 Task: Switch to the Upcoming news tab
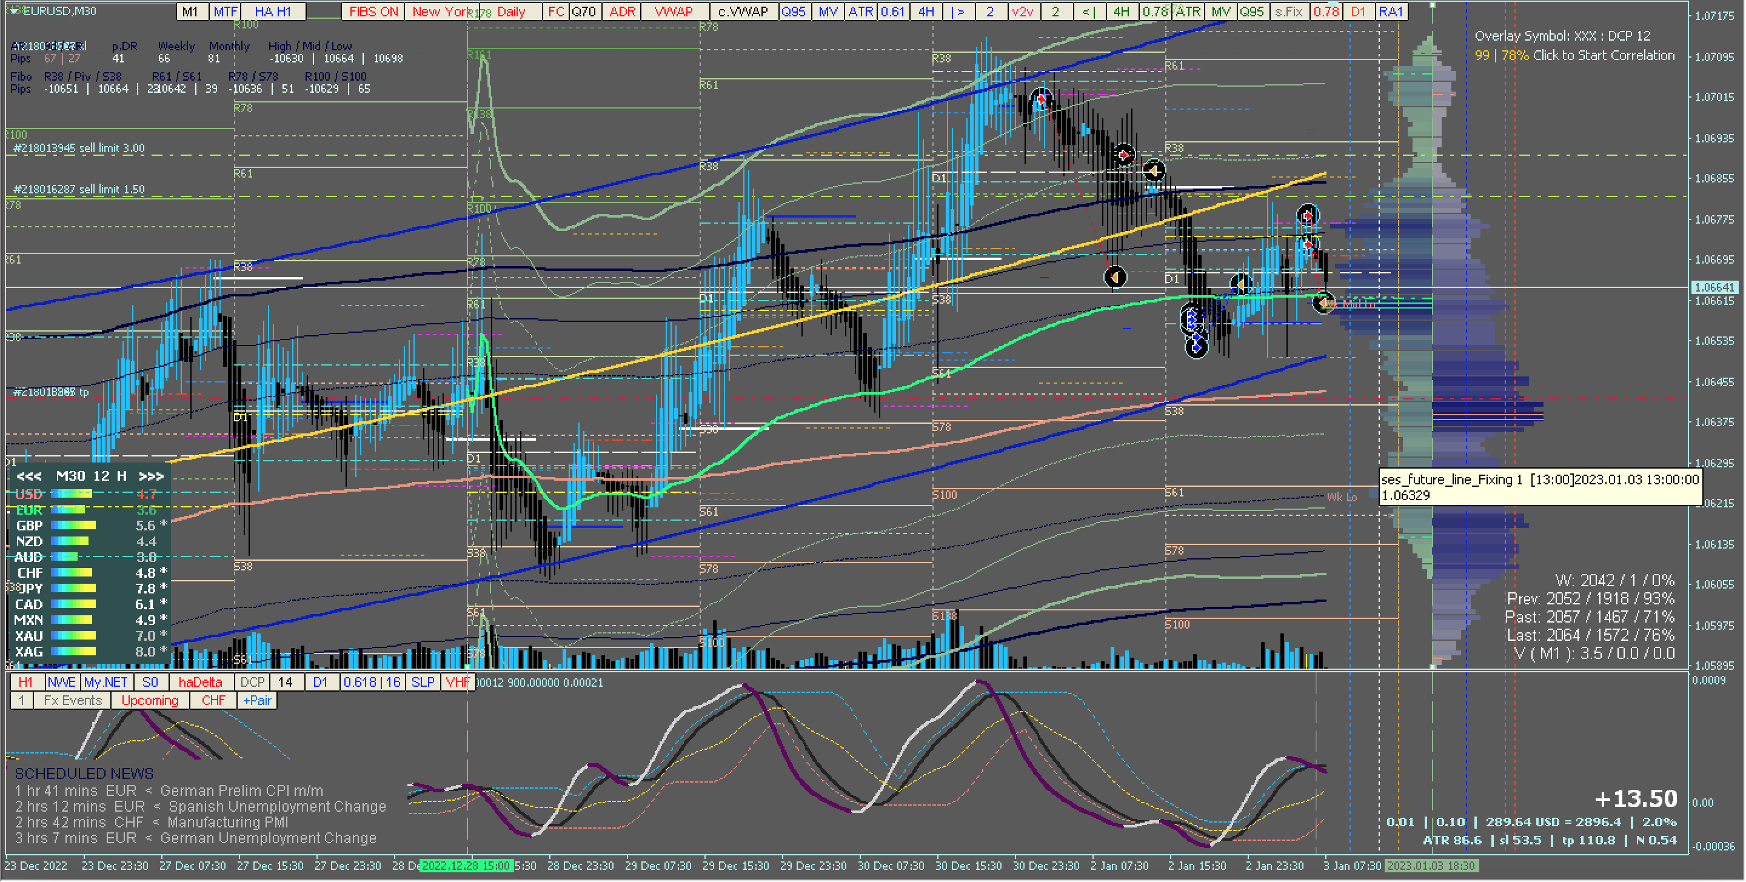click(x=150, y=701)
